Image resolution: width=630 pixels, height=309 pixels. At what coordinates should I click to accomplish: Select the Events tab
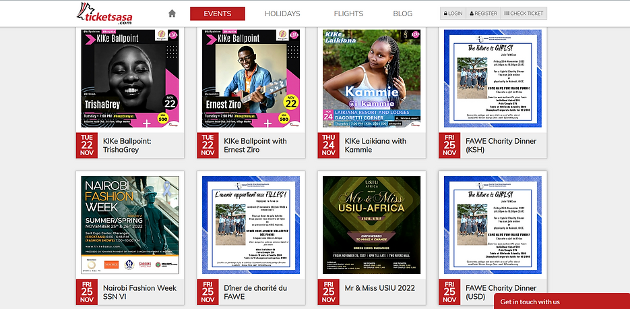point(217,13)
